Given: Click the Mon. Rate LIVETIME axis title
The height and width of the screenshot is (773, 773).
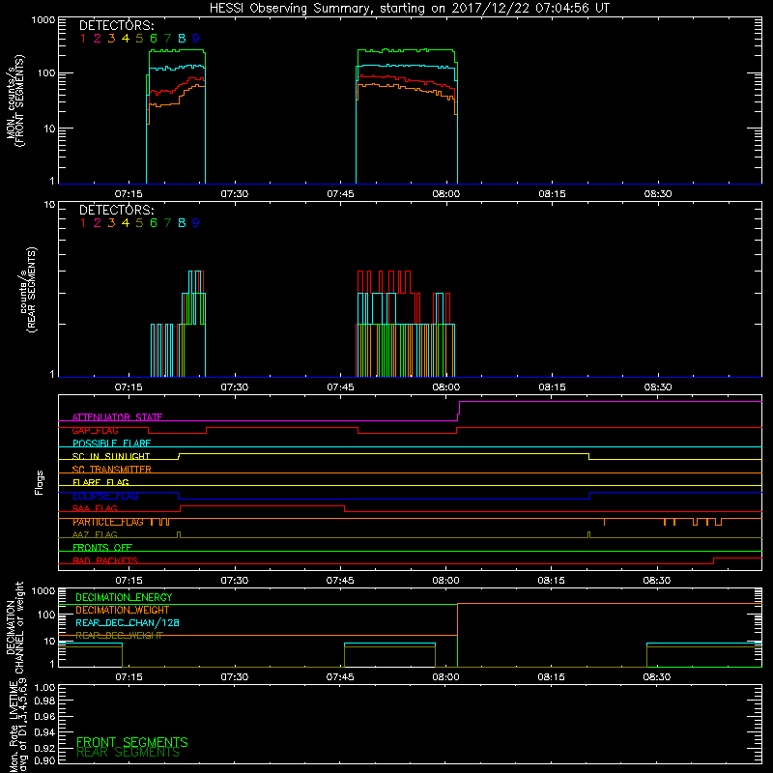Looking at the screenshot, I should tap(17, 726).
